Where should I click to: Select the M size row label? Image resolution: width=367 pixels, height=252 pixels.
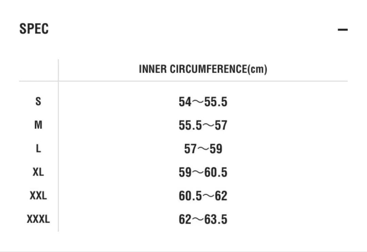(x=38, y=125)
